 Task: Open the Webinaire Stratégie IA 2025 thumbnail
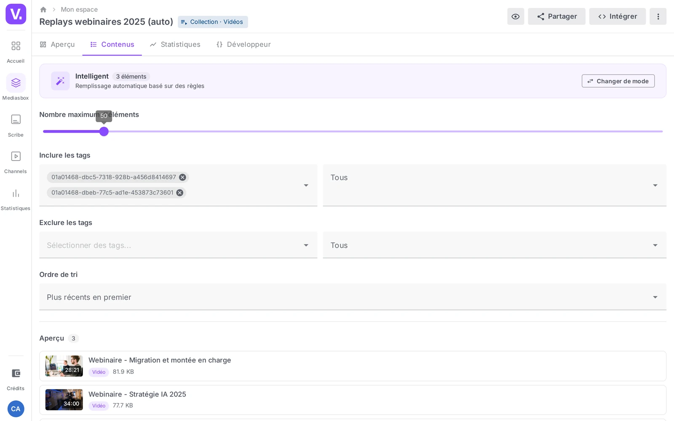[x=64, y=400]
